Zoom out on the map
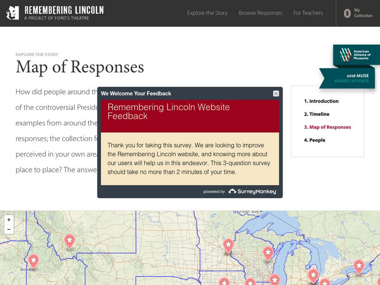This screenshot has width=380, height=285. coord(9,229)
